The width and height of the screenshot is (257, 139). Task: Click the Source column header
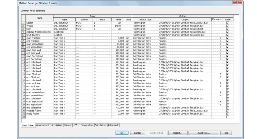84,19
